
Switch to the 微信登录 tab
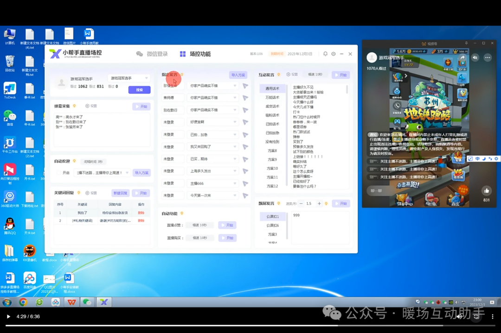(x=152, y=54)
